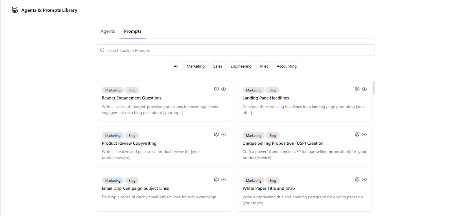Preview Reader Engagement Questions with eye icon
463x216 pixels.
click(x=224, y=89)
